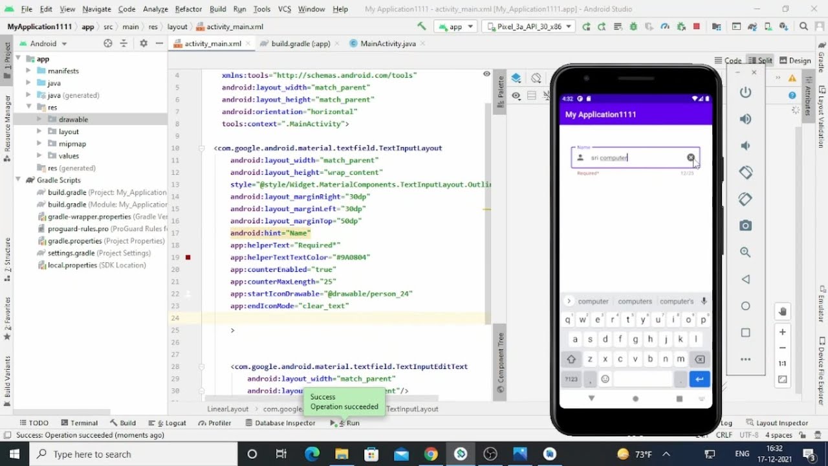Viewport: 828px width, 466px height.
Task: Open the Terminal tool window
Action: pos(79,423)
